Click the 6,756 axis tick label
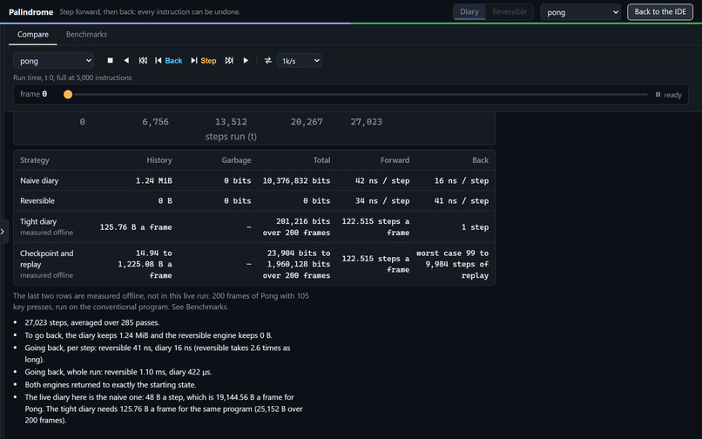 tap(155, 122)
